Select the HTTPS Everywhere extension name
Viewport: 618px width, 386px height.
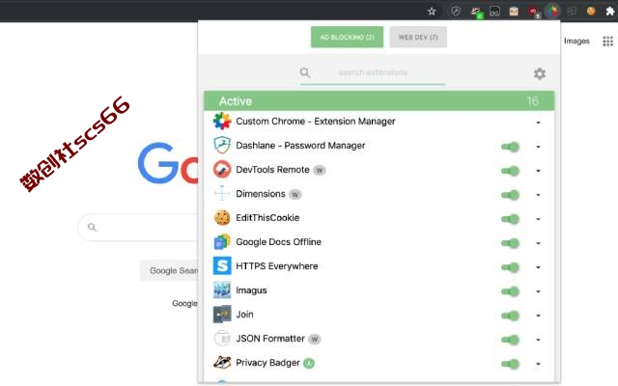[277, 266]
